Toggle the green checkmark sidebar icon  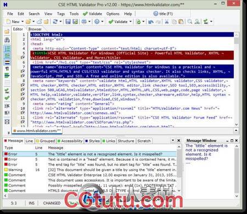coord(7,98)
